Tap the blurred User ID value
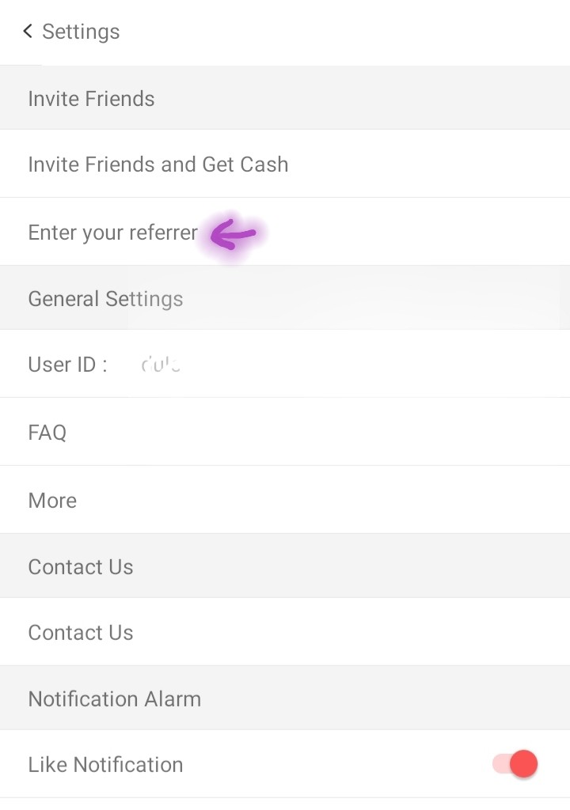This screenshot has width=570, height=810. (x=161, y=365)
